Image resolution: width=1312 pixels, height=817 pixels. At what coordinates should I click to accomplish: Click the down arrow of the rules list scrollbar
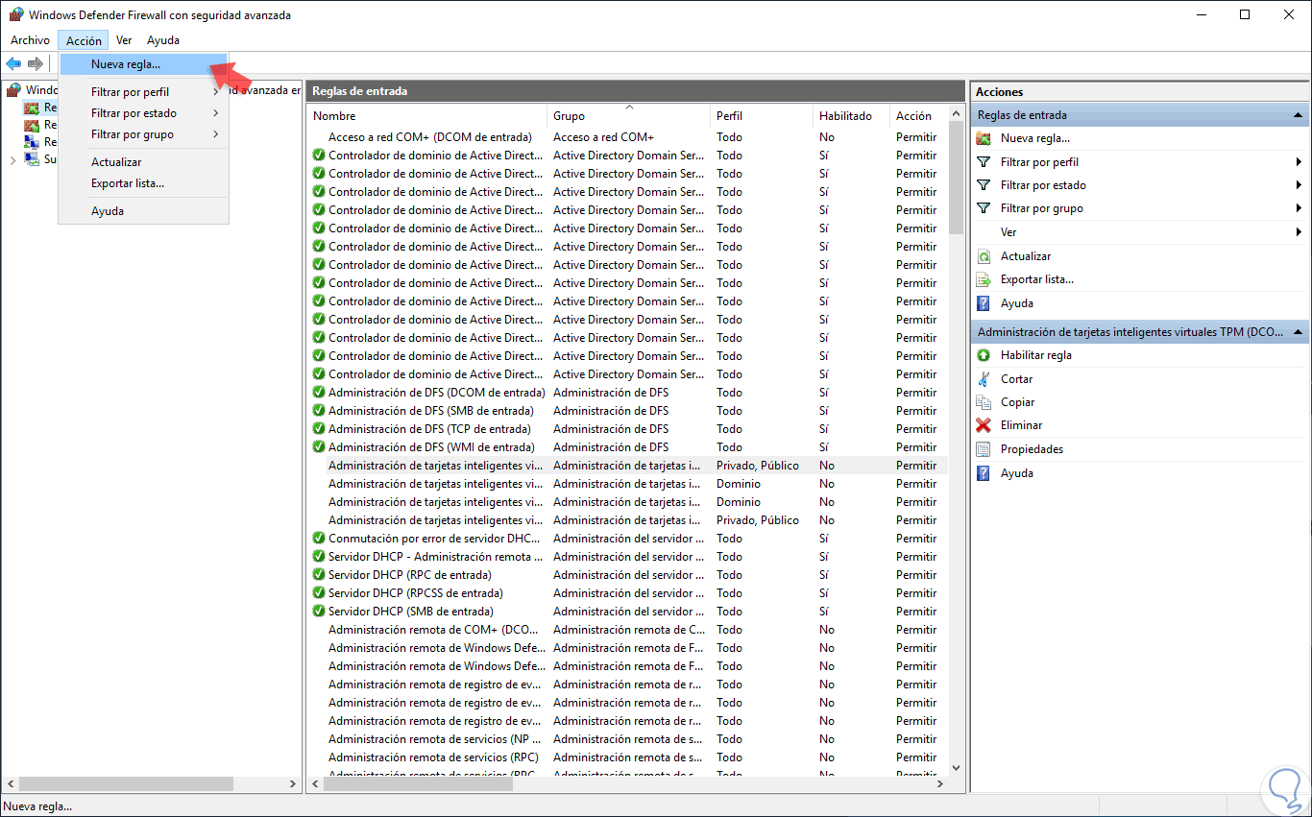pyautogui.click(x=956, y=767)
